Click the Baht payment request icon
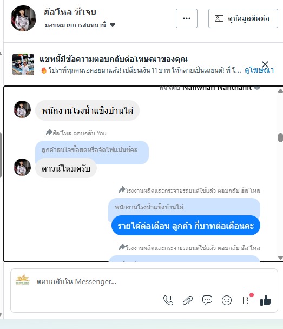 click(246, 300)
